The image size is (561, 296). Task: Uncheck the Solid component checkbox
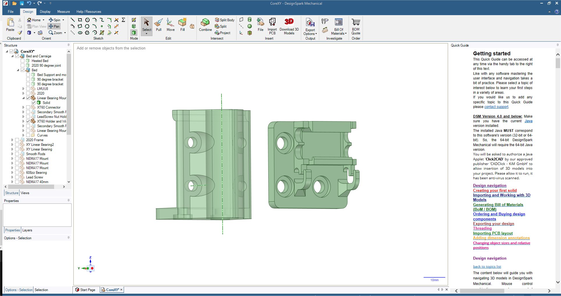pyautogui.click(x=34, y=103)
